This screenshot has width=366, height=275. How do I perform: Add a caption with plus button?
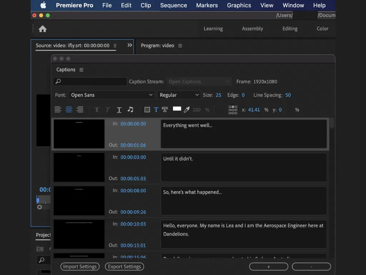click(269, 266)
